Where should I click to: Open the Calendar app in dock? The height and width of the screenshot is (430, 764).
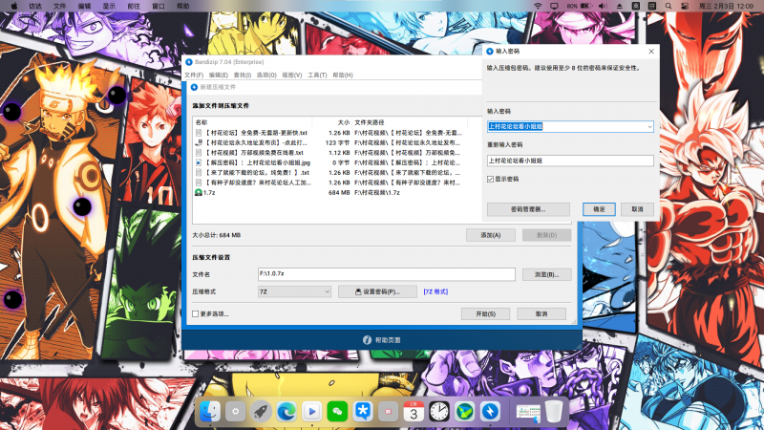[414, 411]
